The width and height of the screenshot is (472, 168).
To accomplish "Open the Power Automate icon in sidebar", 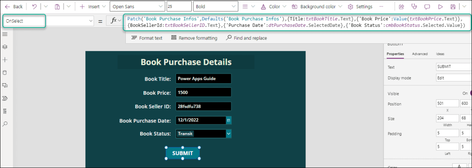I will point(5,98).
